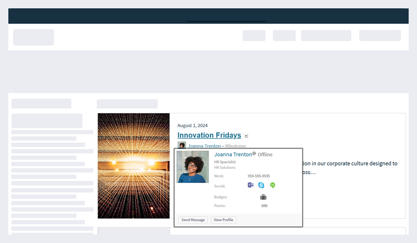The image size is (417, 243).
Task: Click Joanna Trenton name in hover card
Action: pos(233,155)
